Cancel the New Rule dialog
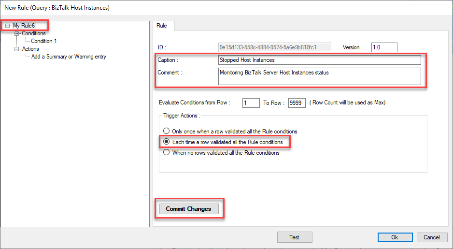The width and height of the screenshot is (453, 249). [431, 237]
